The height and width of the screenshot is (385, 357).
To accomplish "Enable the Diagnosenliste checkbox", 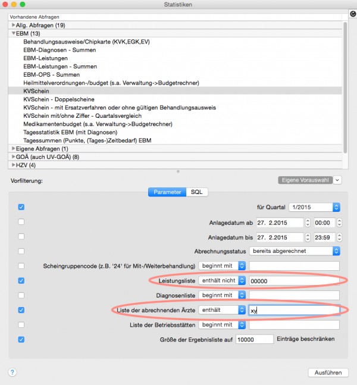I will tap(21, 295).
